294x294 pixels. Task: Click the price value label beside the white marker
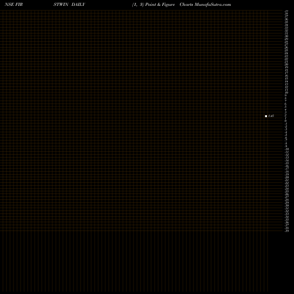tap(271, 116)
